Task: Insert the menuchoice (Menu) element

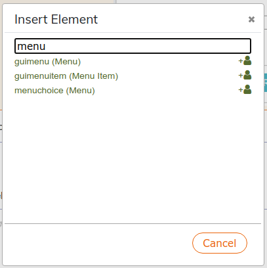Action: coord(54,91)
